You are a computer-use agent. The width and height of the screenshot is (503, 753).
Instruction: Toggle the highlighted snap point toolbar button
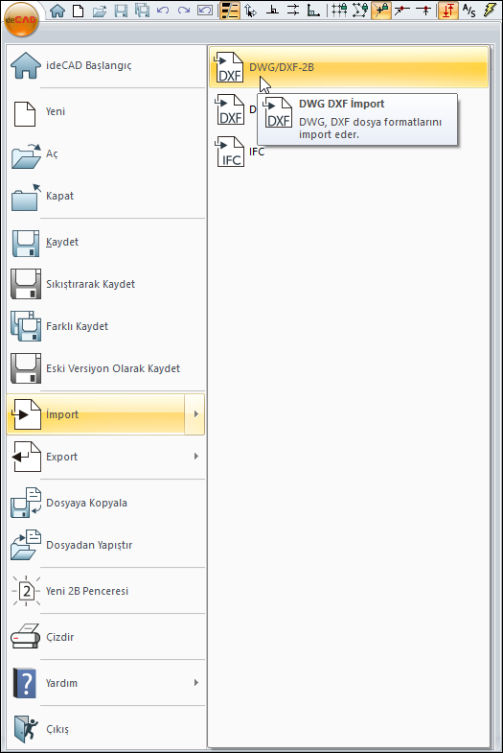[x=381, y=11]
